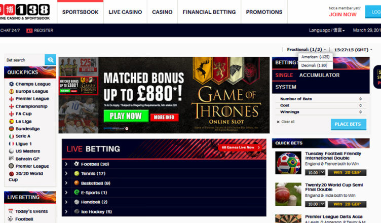381x223 pixels.
Task: Click the Bet search magnifier icon
Action: pyautogui.click(x=50, y=60)
